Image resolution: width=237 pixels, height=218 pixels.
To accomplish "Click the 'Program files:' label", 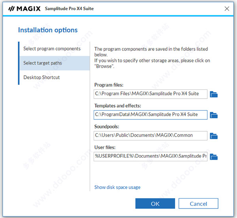I will coord(109,85).
